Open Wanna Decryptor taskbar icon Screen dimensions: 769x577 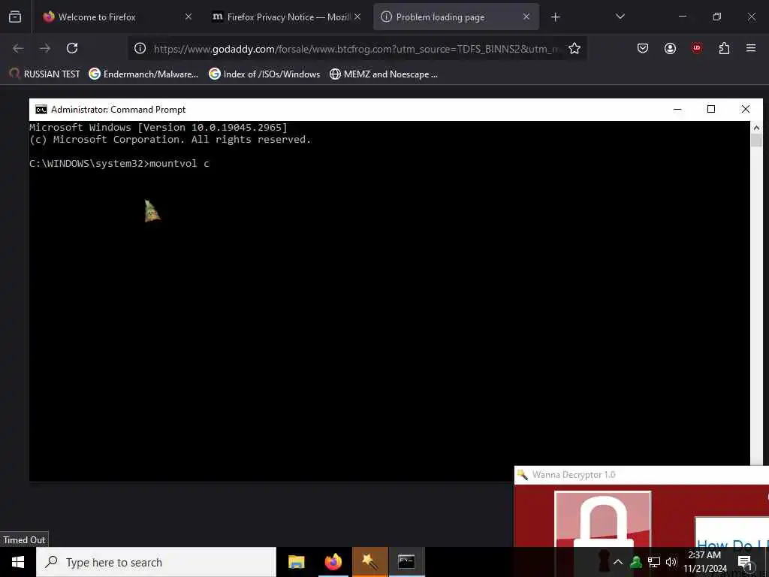[369, 562]
